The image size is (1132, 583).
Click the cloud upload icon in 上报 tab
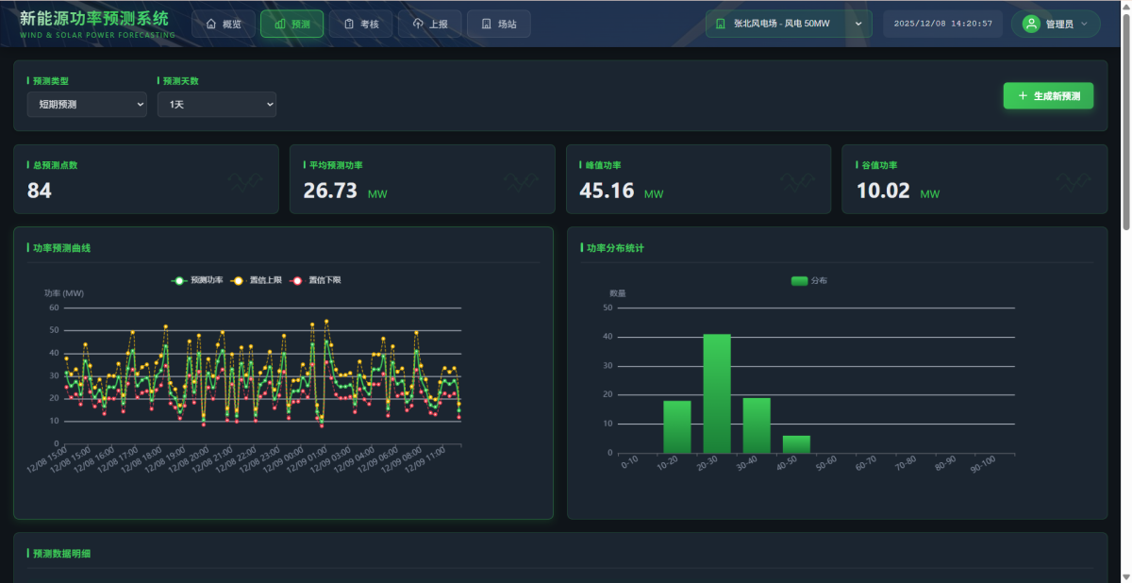(x=418, y=24)
